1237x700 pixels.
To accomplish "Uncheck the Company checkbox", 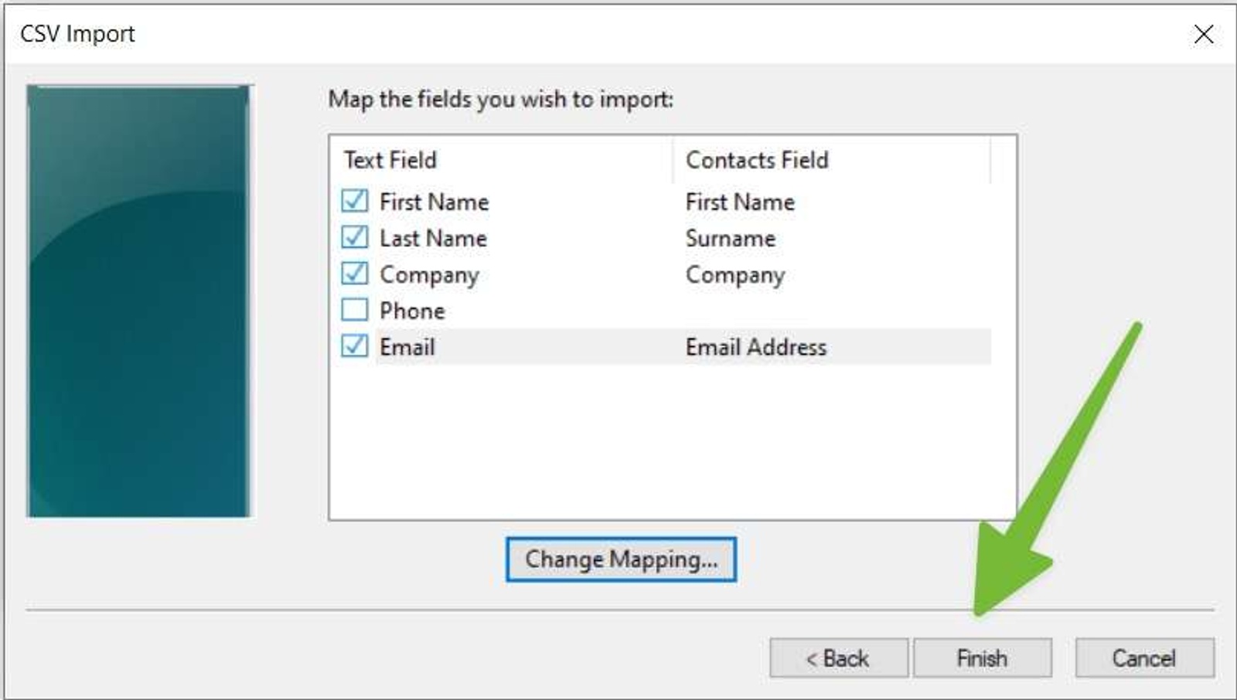I will pyautogui.click(x=355, y=274).
